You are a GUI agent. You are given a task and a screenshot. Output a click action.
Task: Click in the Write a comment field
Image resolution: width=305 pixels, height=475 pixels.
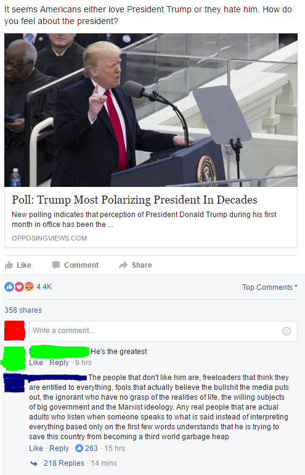click(163, 331)
